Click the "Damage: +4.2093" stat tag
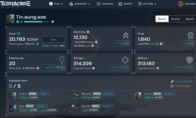 coord(91,98)
